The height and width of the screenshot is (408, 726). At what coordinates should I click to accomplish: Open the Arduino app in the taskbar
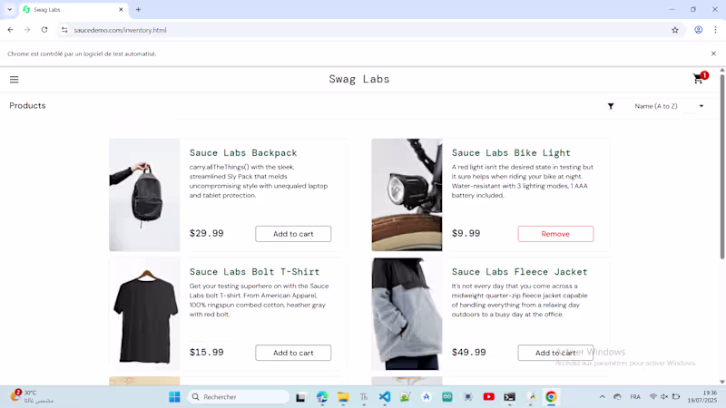(447, 397)
